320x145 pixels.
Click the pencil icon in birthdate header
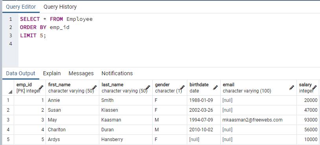coord(215,87)
